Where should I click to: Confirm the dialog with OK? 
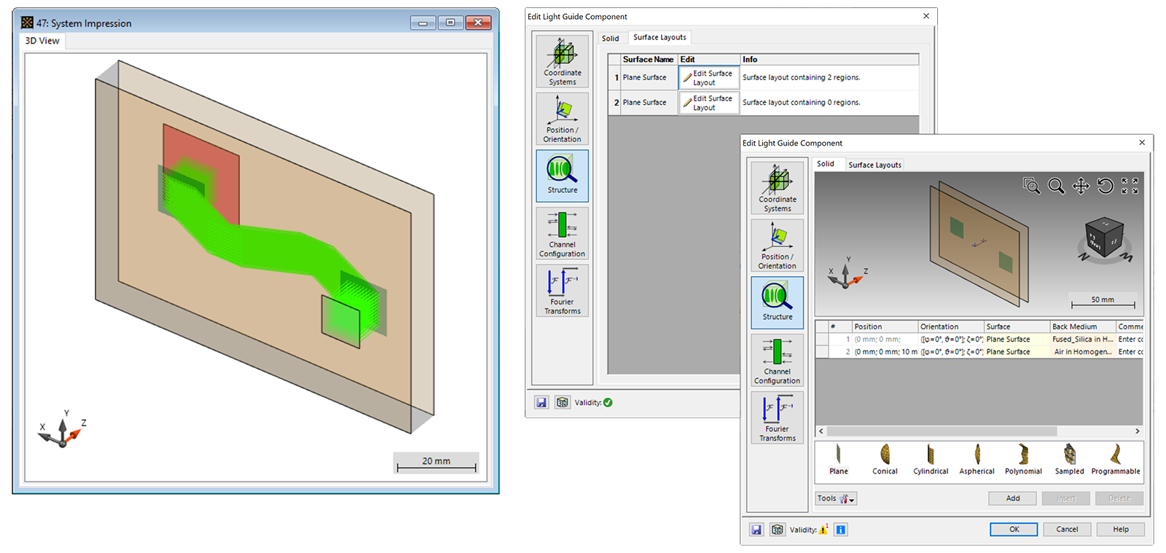point(1013,530)
